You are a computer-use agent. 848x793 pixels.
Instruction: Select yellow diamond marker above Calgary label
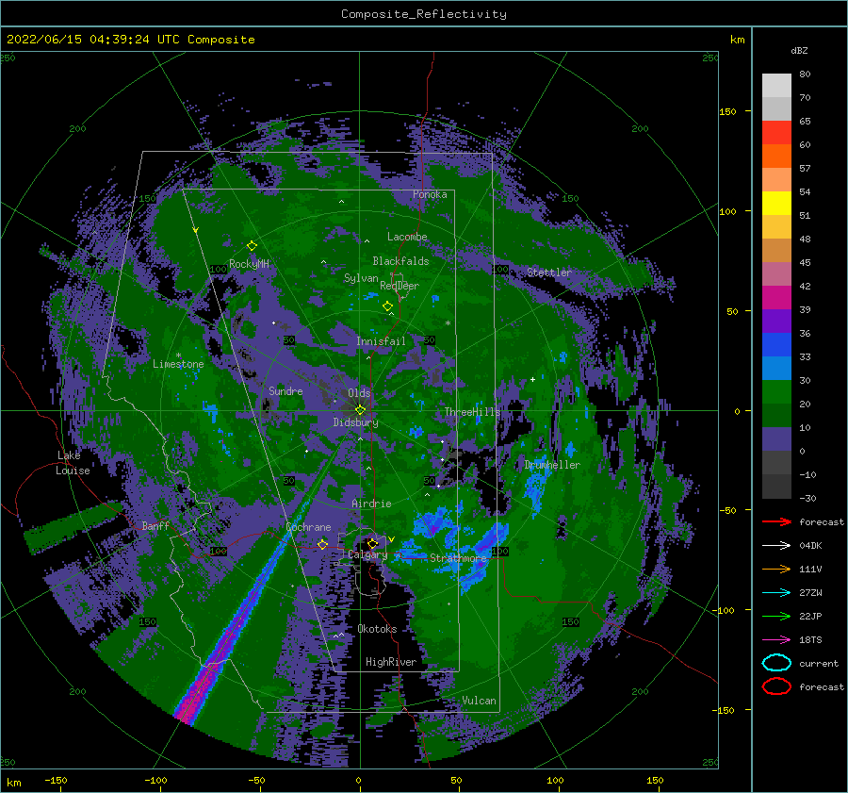[372, 543]
